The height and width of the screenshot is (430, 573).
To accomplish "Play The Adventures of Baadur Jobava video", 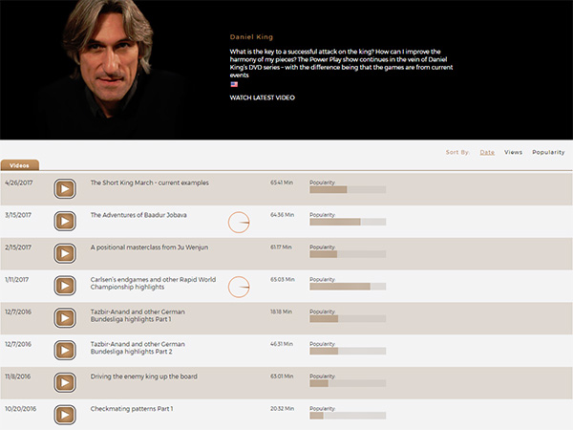I will tap(64, 222).
